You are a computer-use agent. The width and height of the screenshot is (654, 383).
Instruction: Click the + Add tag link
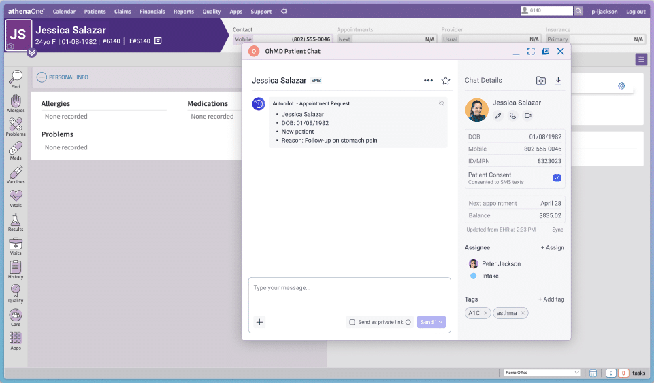[551, 299]
